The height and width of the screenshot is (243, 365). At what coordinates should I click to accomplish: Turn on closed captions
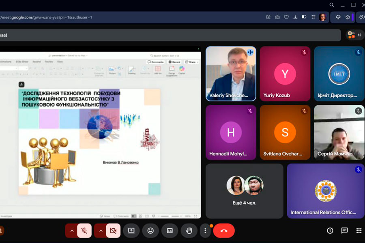pos(170,230)
